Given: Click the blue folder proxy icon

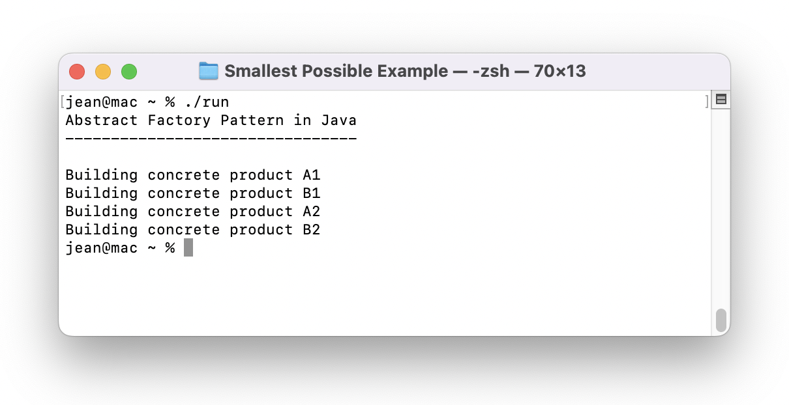Looking at the screenshot, I should tap(208, 71).
